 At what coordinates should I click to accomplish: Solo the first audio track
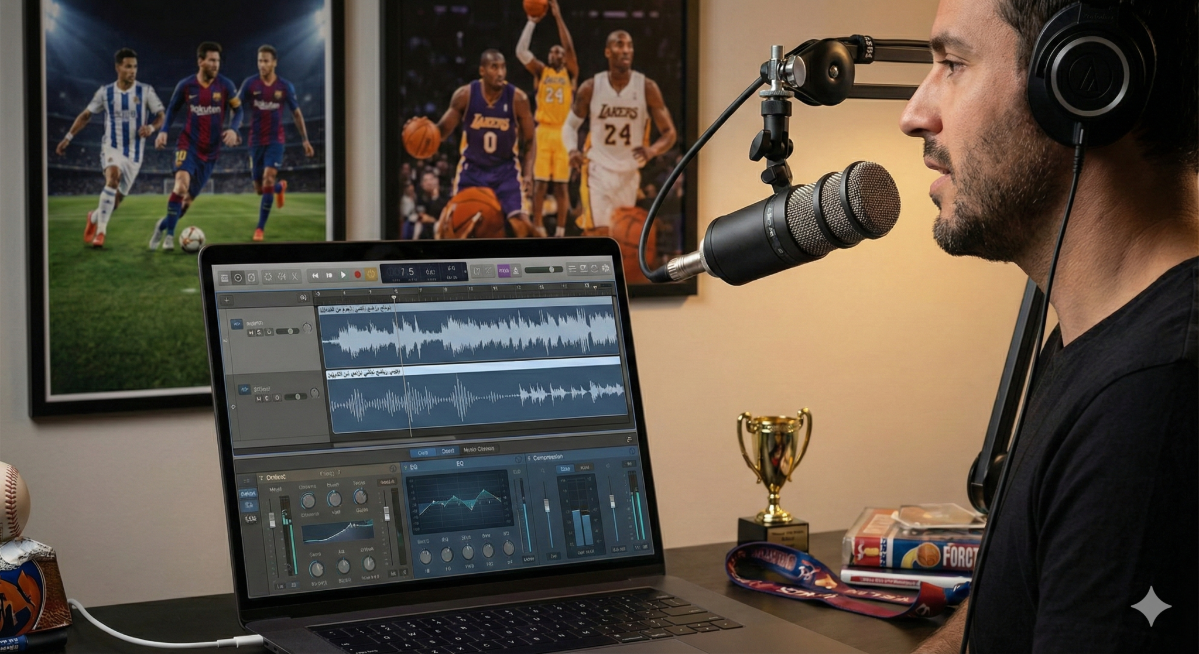[x=259, y=332]
